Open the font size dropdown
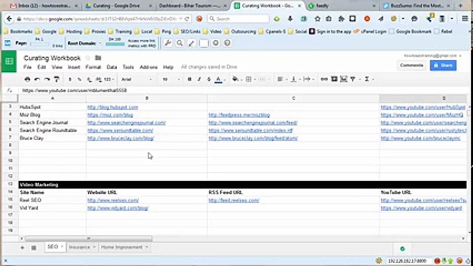 coord(171,79)
